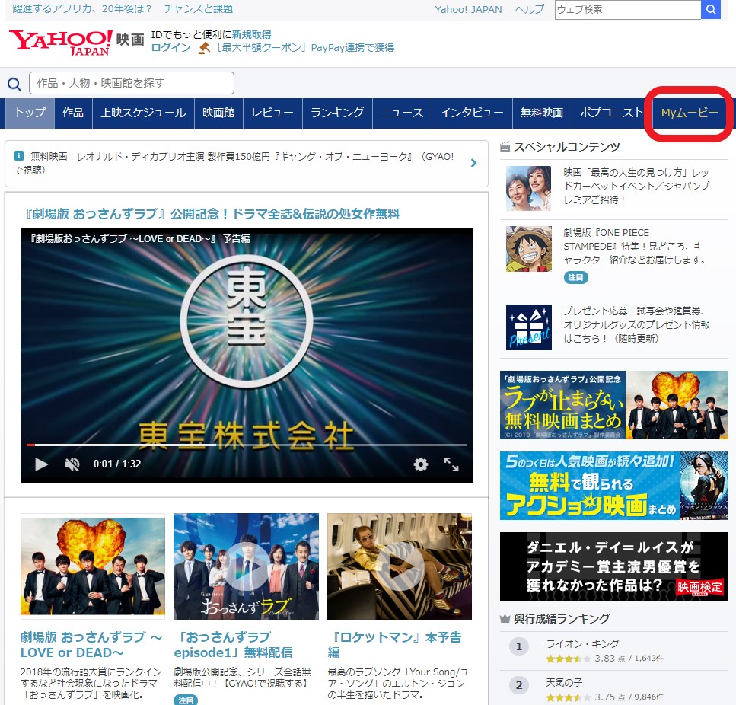
Task: Click the 新規取得 link
Action: 252,35
